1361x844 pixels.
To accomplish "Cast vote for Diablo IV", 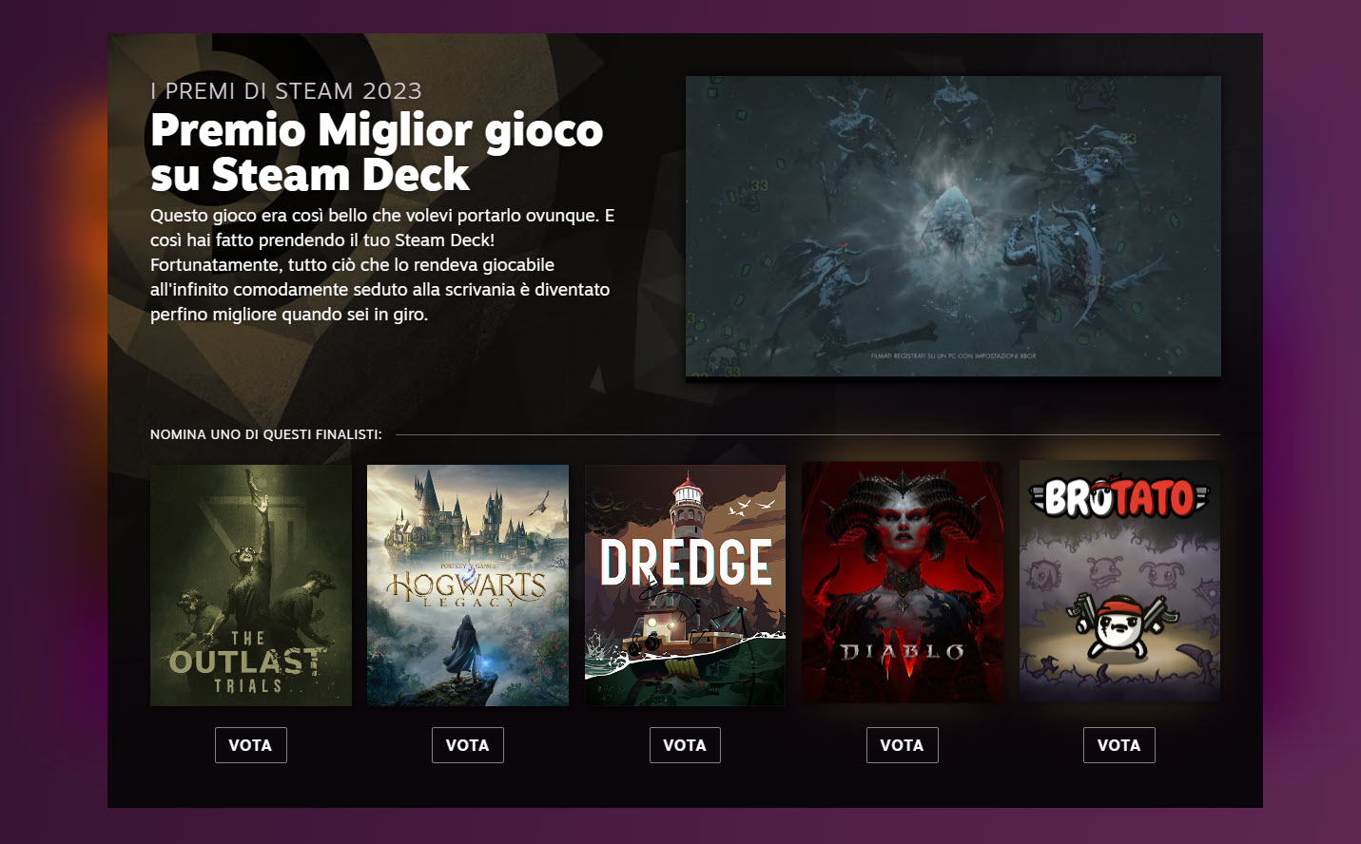I will tap(902, 745).
